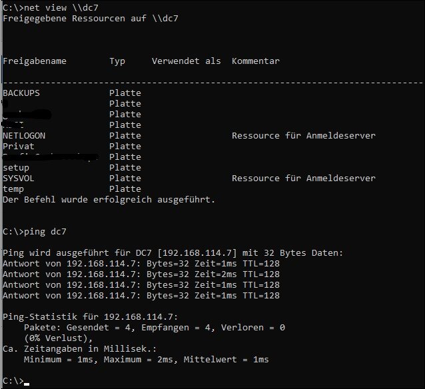Select the Privat share name
Viewport: 425px width, 389px height.
pyautogui.click(x=19, y=147)
